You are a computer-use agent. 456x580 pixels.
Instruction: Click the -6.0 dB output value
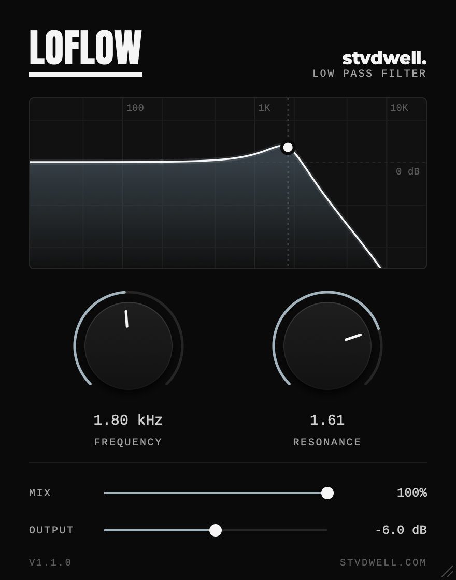pyautogui.click(x=401, y=530)
